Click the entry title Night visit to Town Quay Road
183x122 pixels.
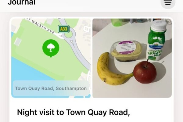(74, 112)
